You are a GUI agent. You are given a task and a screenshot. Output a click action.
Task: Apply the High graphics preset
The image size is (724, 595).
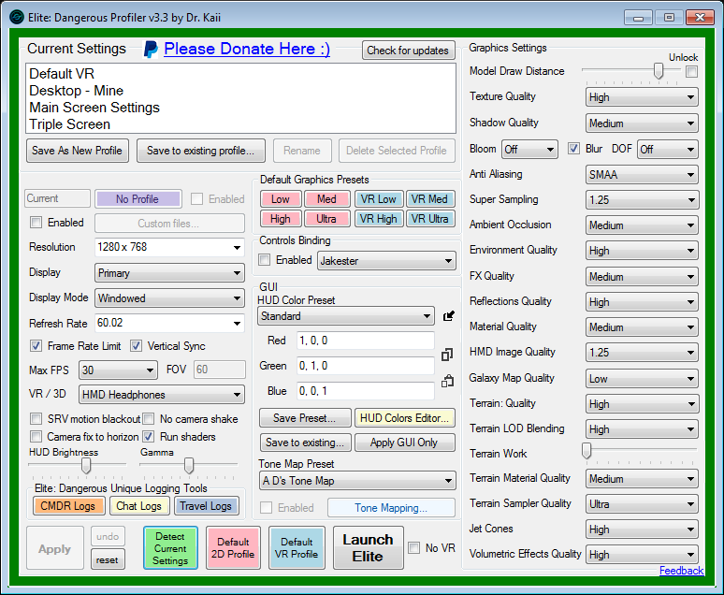[x=281, y=219]
